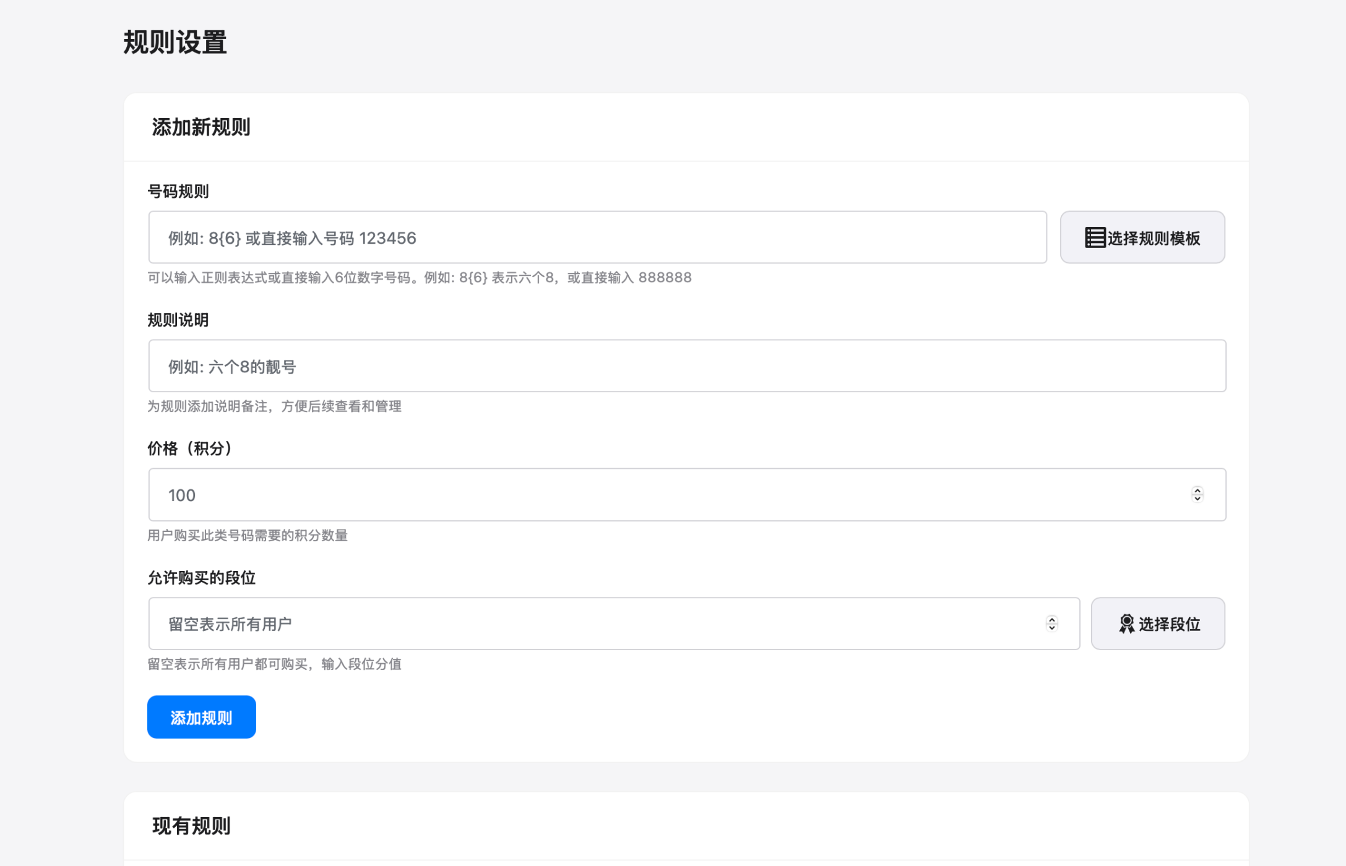The height and width of the screenshot is (866, 1346).
Task: Decrease price using stepper down arrow
Action: tap(1197, 499)
